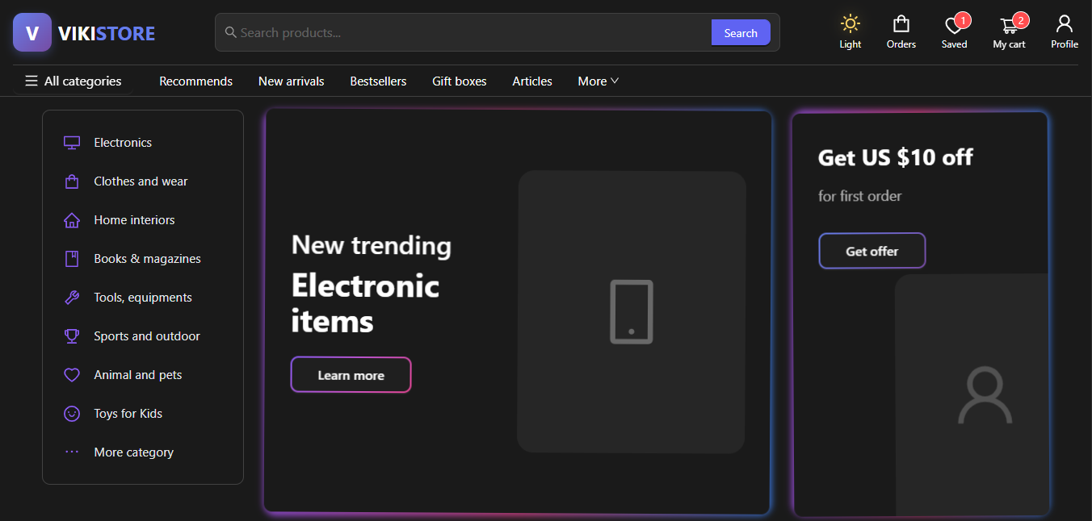Viewport: 1092px width, 521px height.
Task: Toggle Light theme mode
Action: pos(850,32)
